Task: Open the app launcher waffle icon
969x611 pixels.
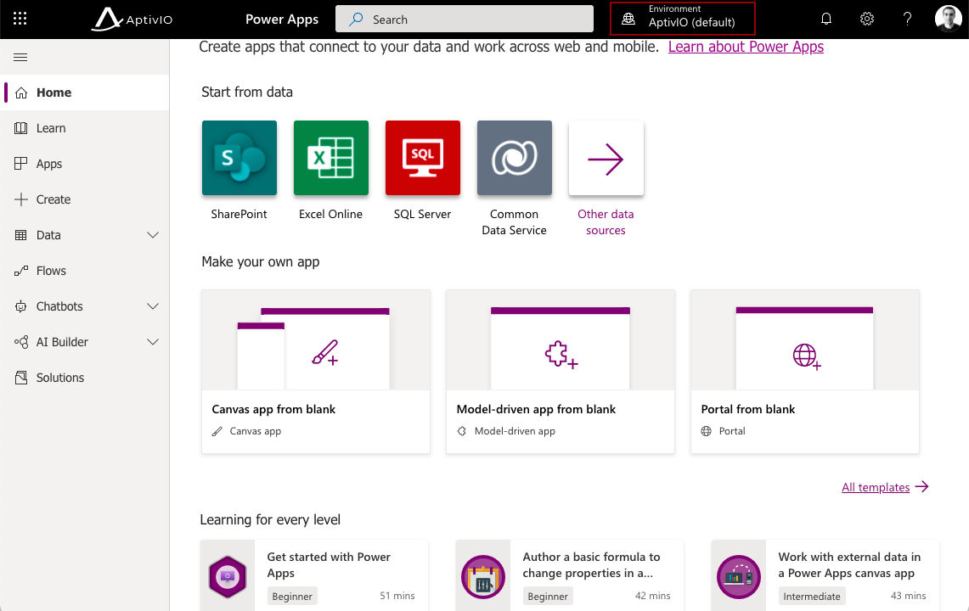Action: click(x=20, y=19)
